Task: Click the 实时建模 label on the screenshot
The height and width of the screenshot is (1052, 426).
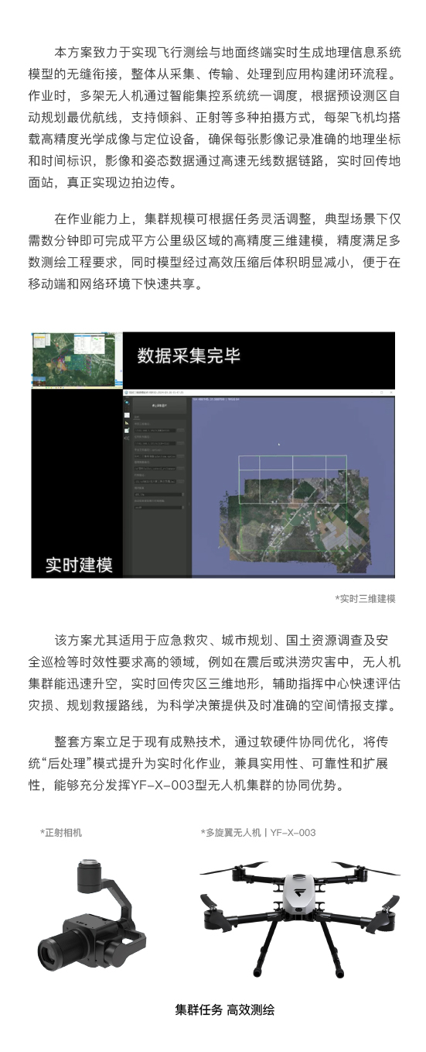Action: tap(79, 564)
